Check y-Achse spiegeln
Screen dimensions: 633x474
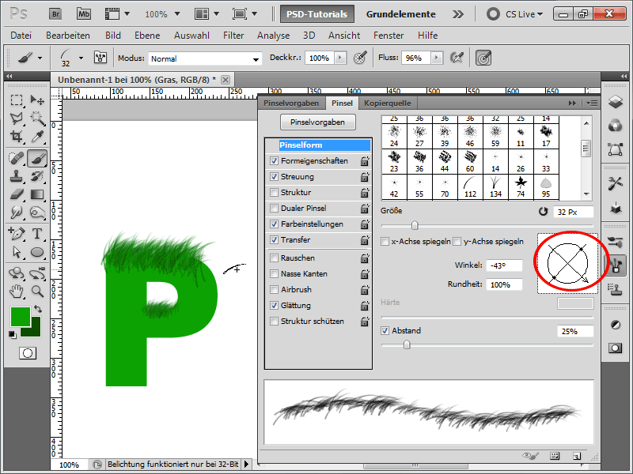coord(457,242)
